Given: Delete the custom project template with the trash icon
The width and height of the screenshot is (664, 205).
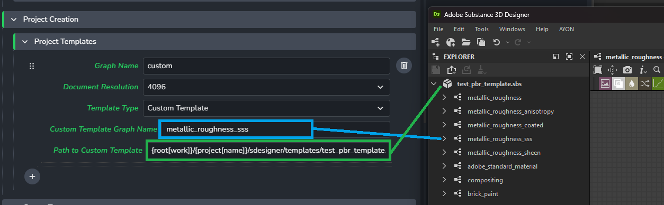Looking at the screenshot, I should (x=404, y=66).
